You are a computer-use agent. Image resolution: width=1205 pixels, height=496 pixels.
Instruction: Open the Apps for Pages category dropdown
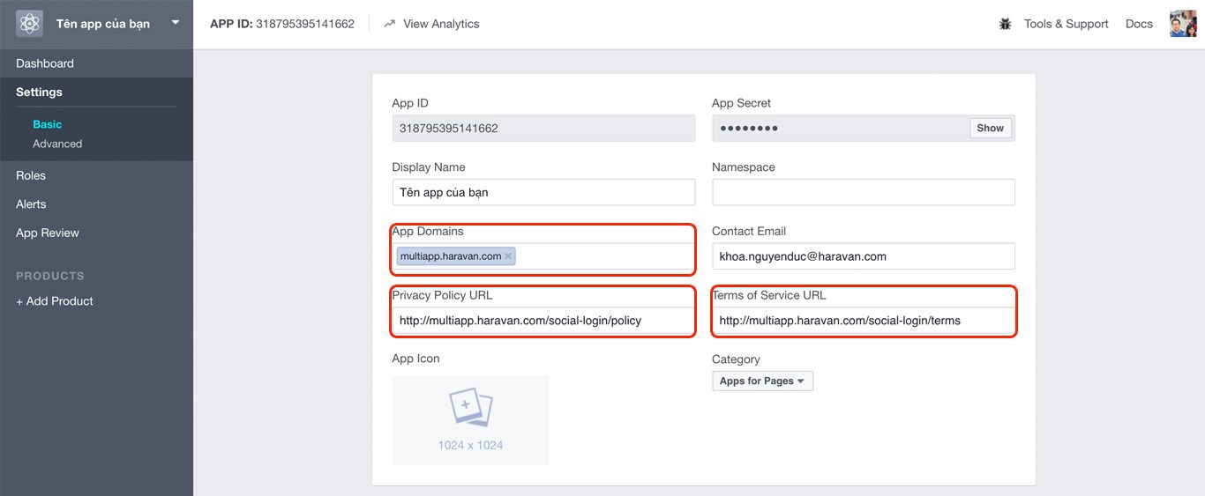pyautogui.click(x=762, y=381)
